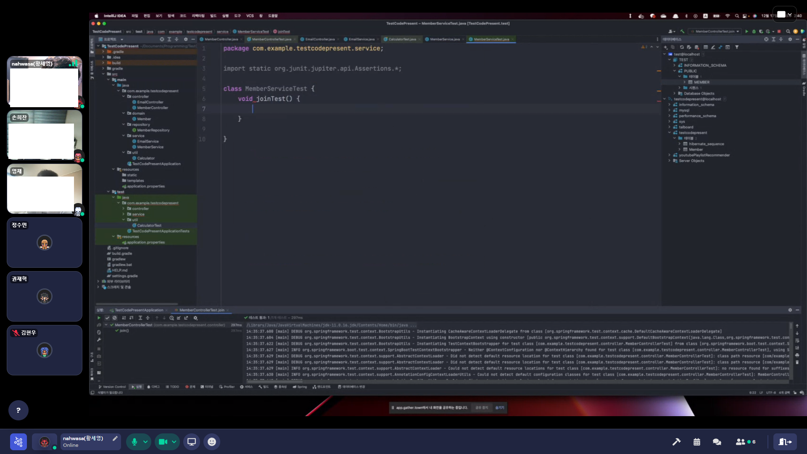807x454 pixels.
Task: Click the stop sharing link in share bar
Action: (x=482, y=408)
